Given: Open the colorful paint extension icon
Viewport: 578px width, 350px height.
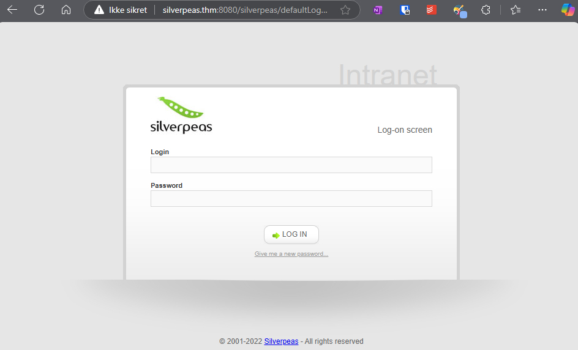Looking at the screenshot, I should (x=460, y=10).
